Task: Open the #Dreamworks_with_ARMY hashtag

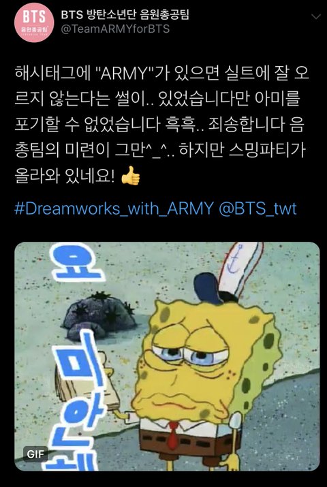Action: [x=114, y=208]
